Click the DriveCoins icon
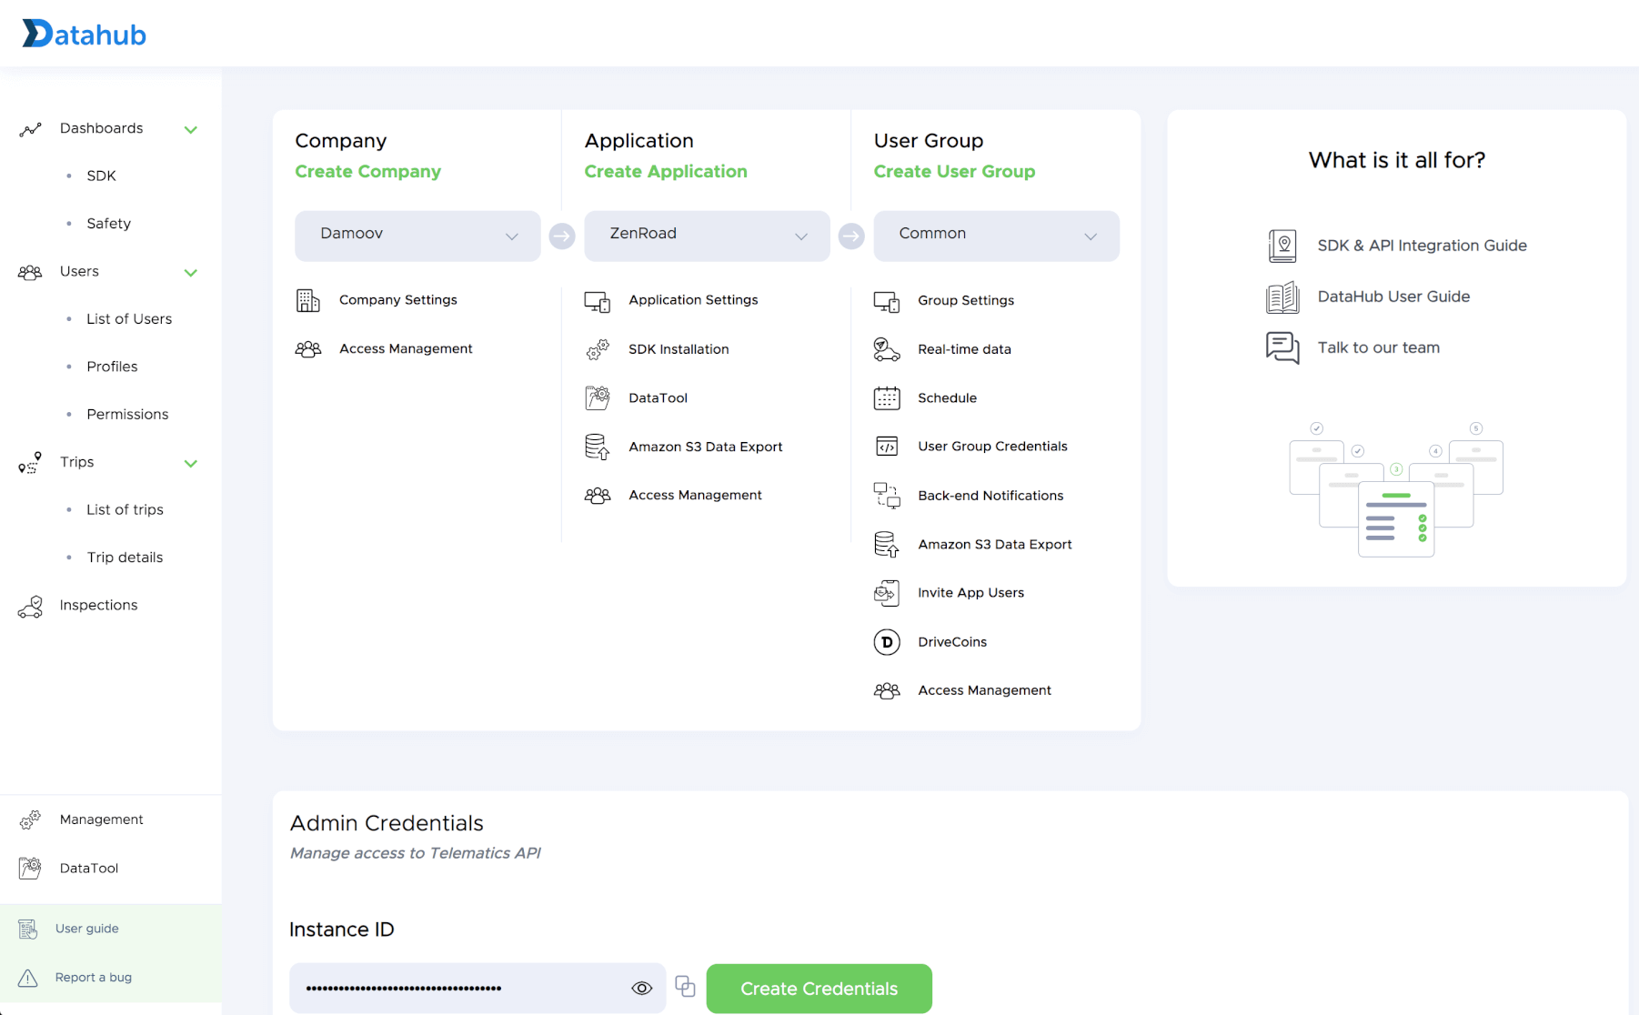This screenshot has height=1015, width=1639. (885, 641)
